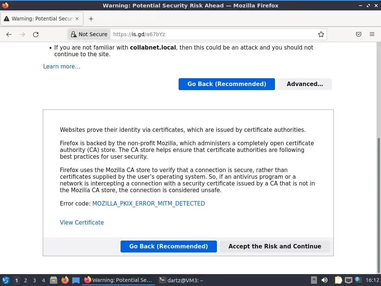Screen dimensions: 381x286
Task: Bookmark this page with the star icon
Action: 321,34
